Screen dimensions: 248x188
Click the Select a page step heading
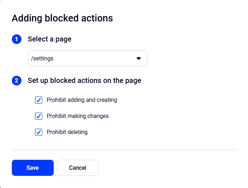(49, 39)
